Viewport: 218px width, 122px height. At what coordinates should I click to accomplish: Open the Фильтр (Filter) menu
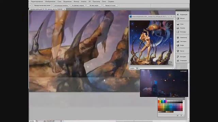[76, 1]
